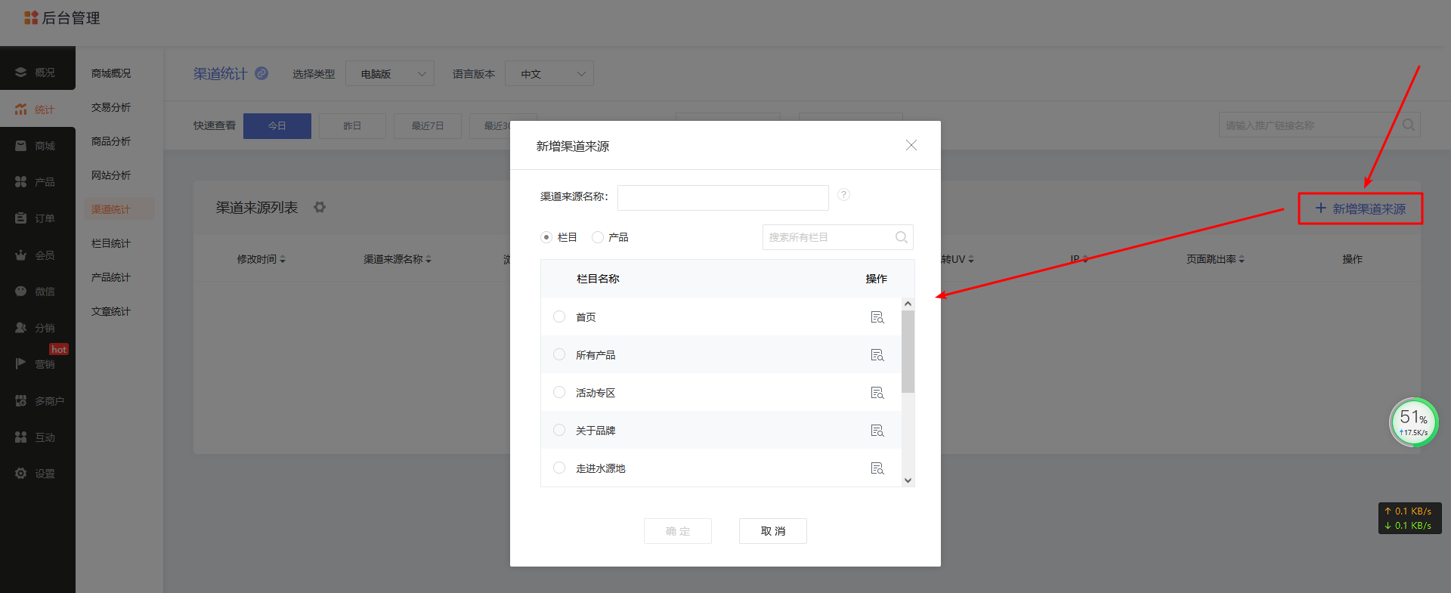Select the 活动专区 radio option
Screen dimensions: 1451x593
pyautogui.click(x=559, y=392)
